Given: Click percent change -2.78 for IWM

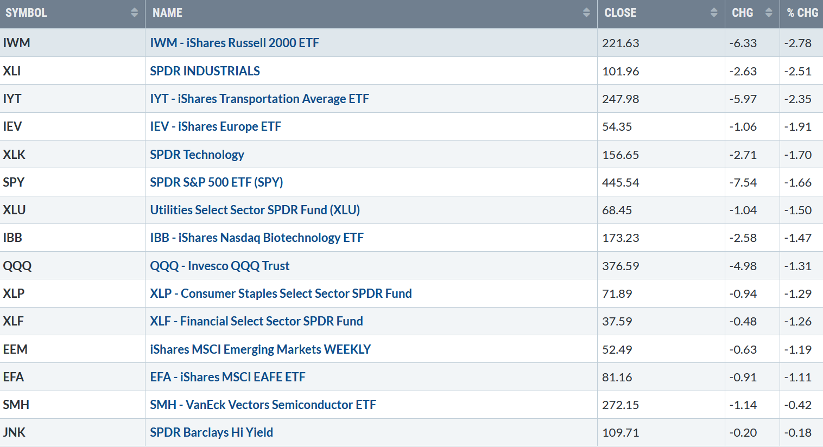Looking at the screenshot, I should [x=798, y=43].
